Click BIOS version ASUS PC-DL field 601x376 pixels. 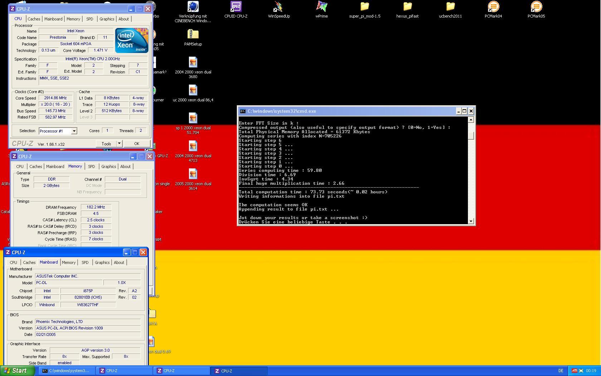point(88,328)
